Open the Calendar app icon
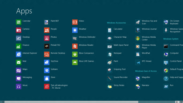 pos(19,22)
